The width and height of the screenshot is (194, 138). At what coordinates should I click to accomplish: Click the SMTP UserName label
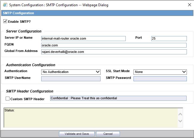click(18, 78)
